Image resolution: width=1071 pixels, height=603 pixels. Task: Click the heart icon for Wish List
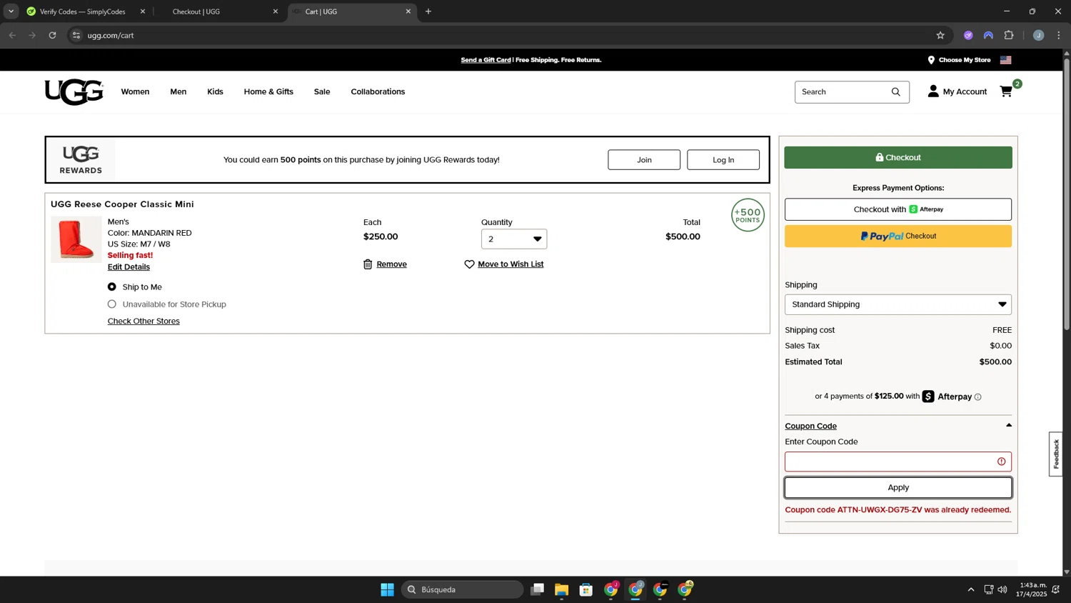[469, 264]
